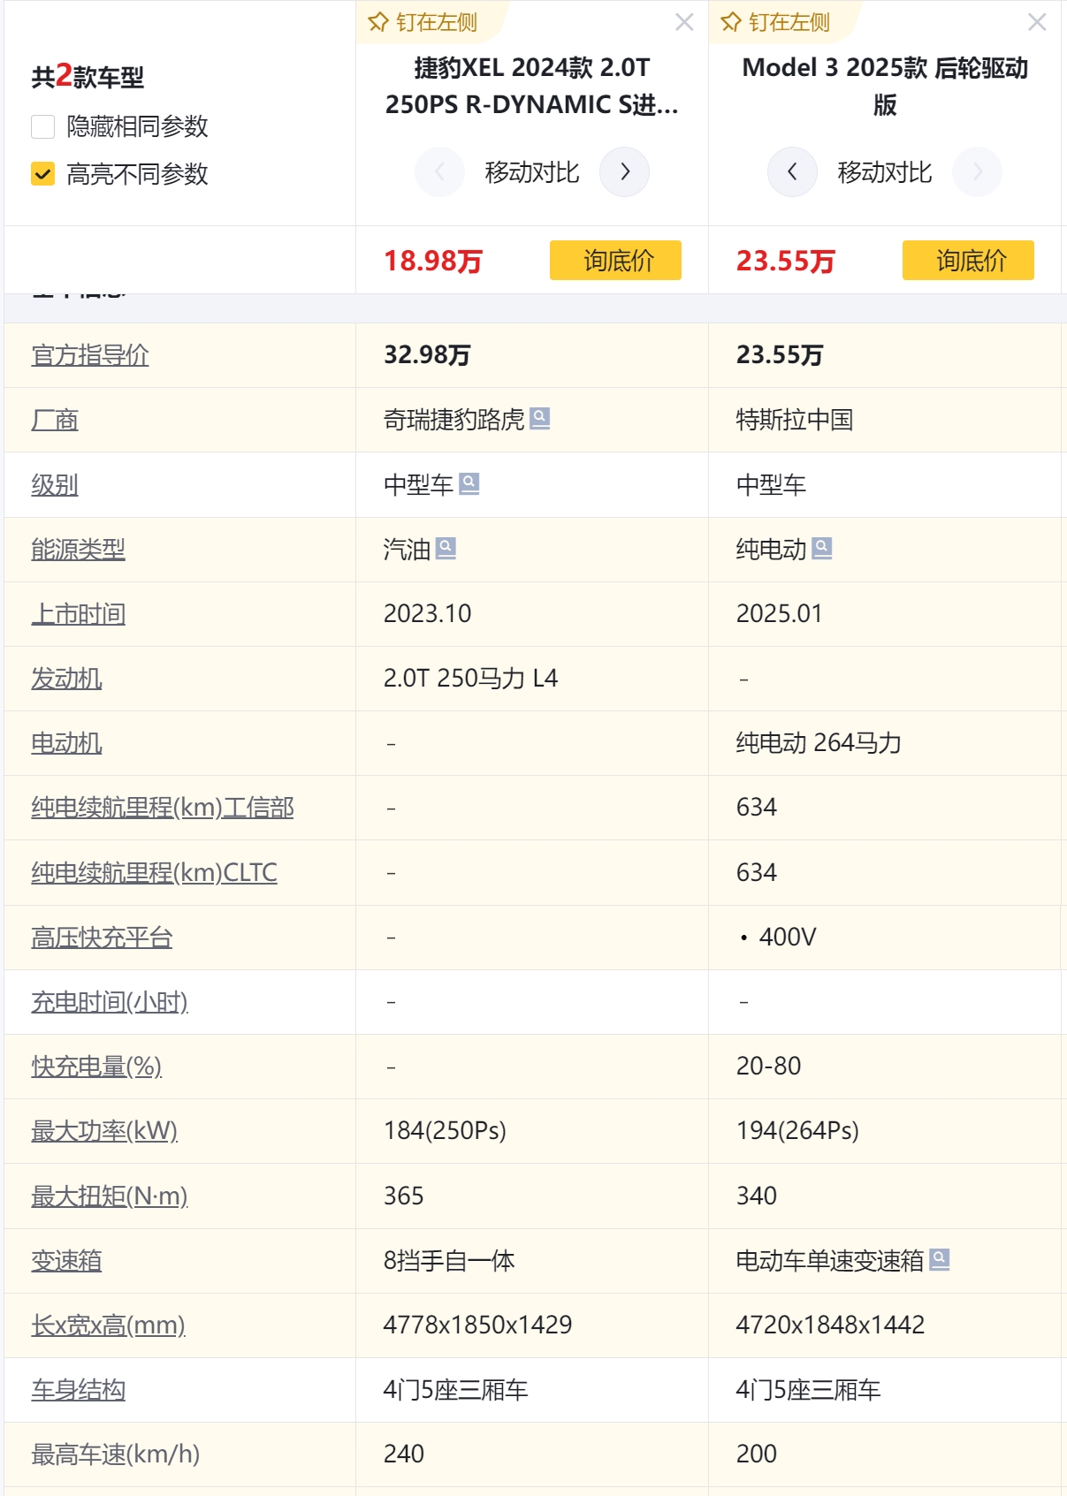
Task: Select the 8挡手自一体 gearbox cell
Action: (x=449, y=1260)
